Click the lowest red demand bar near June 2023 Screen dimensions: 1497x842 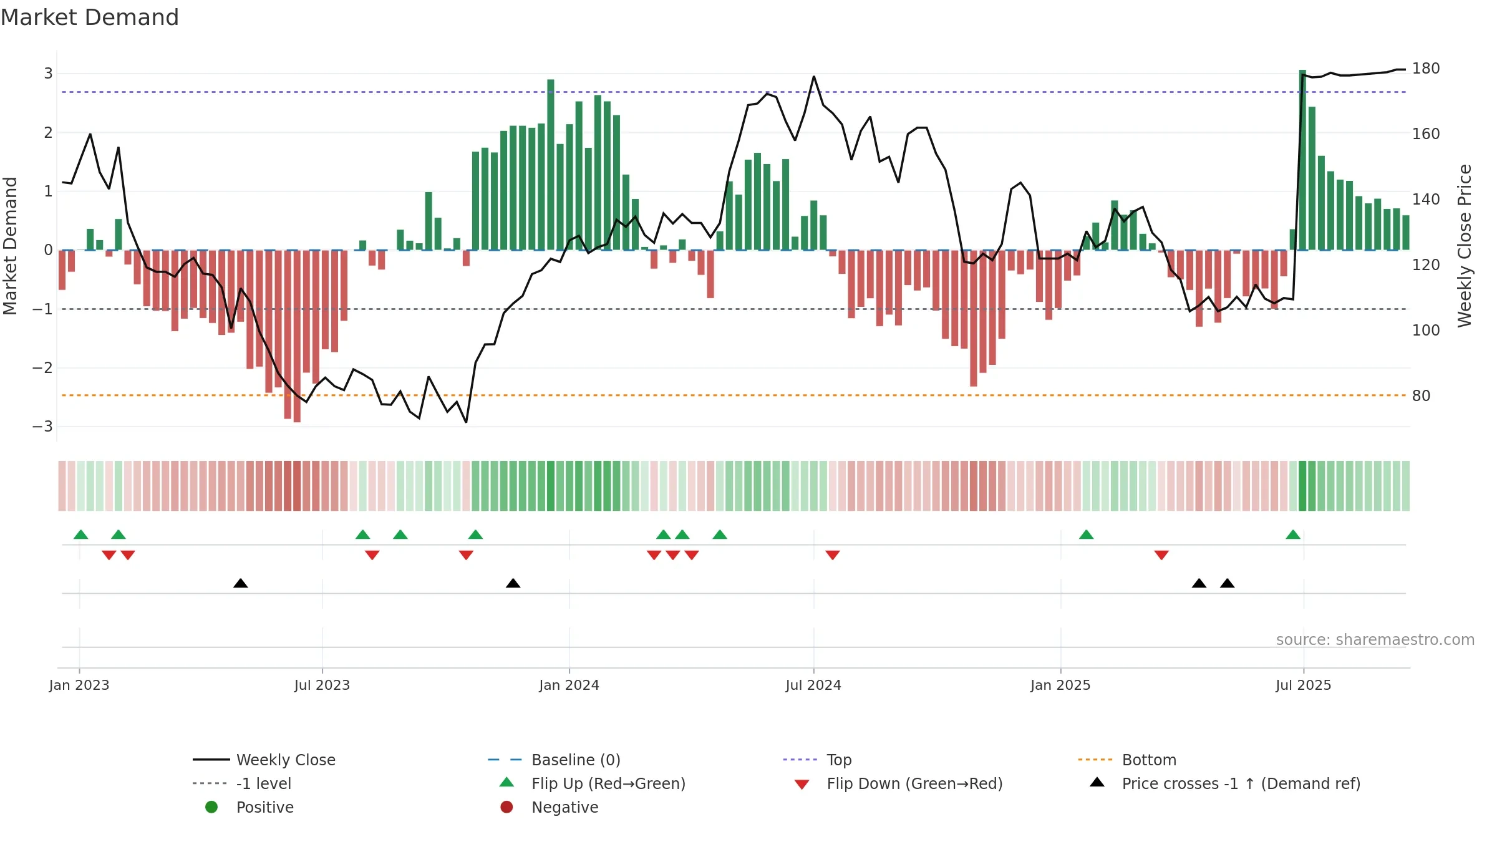297,336
